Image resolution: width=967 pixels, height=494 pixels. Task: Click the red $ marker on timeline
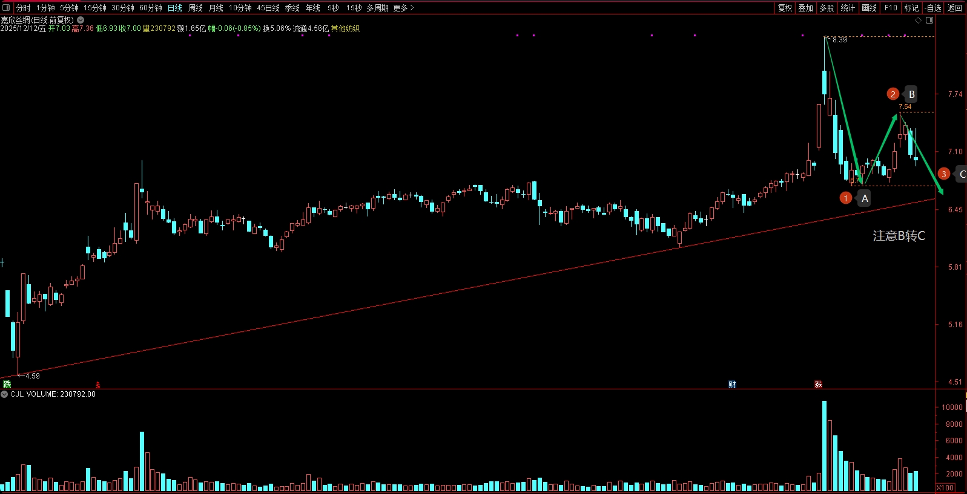coord(97,385)
